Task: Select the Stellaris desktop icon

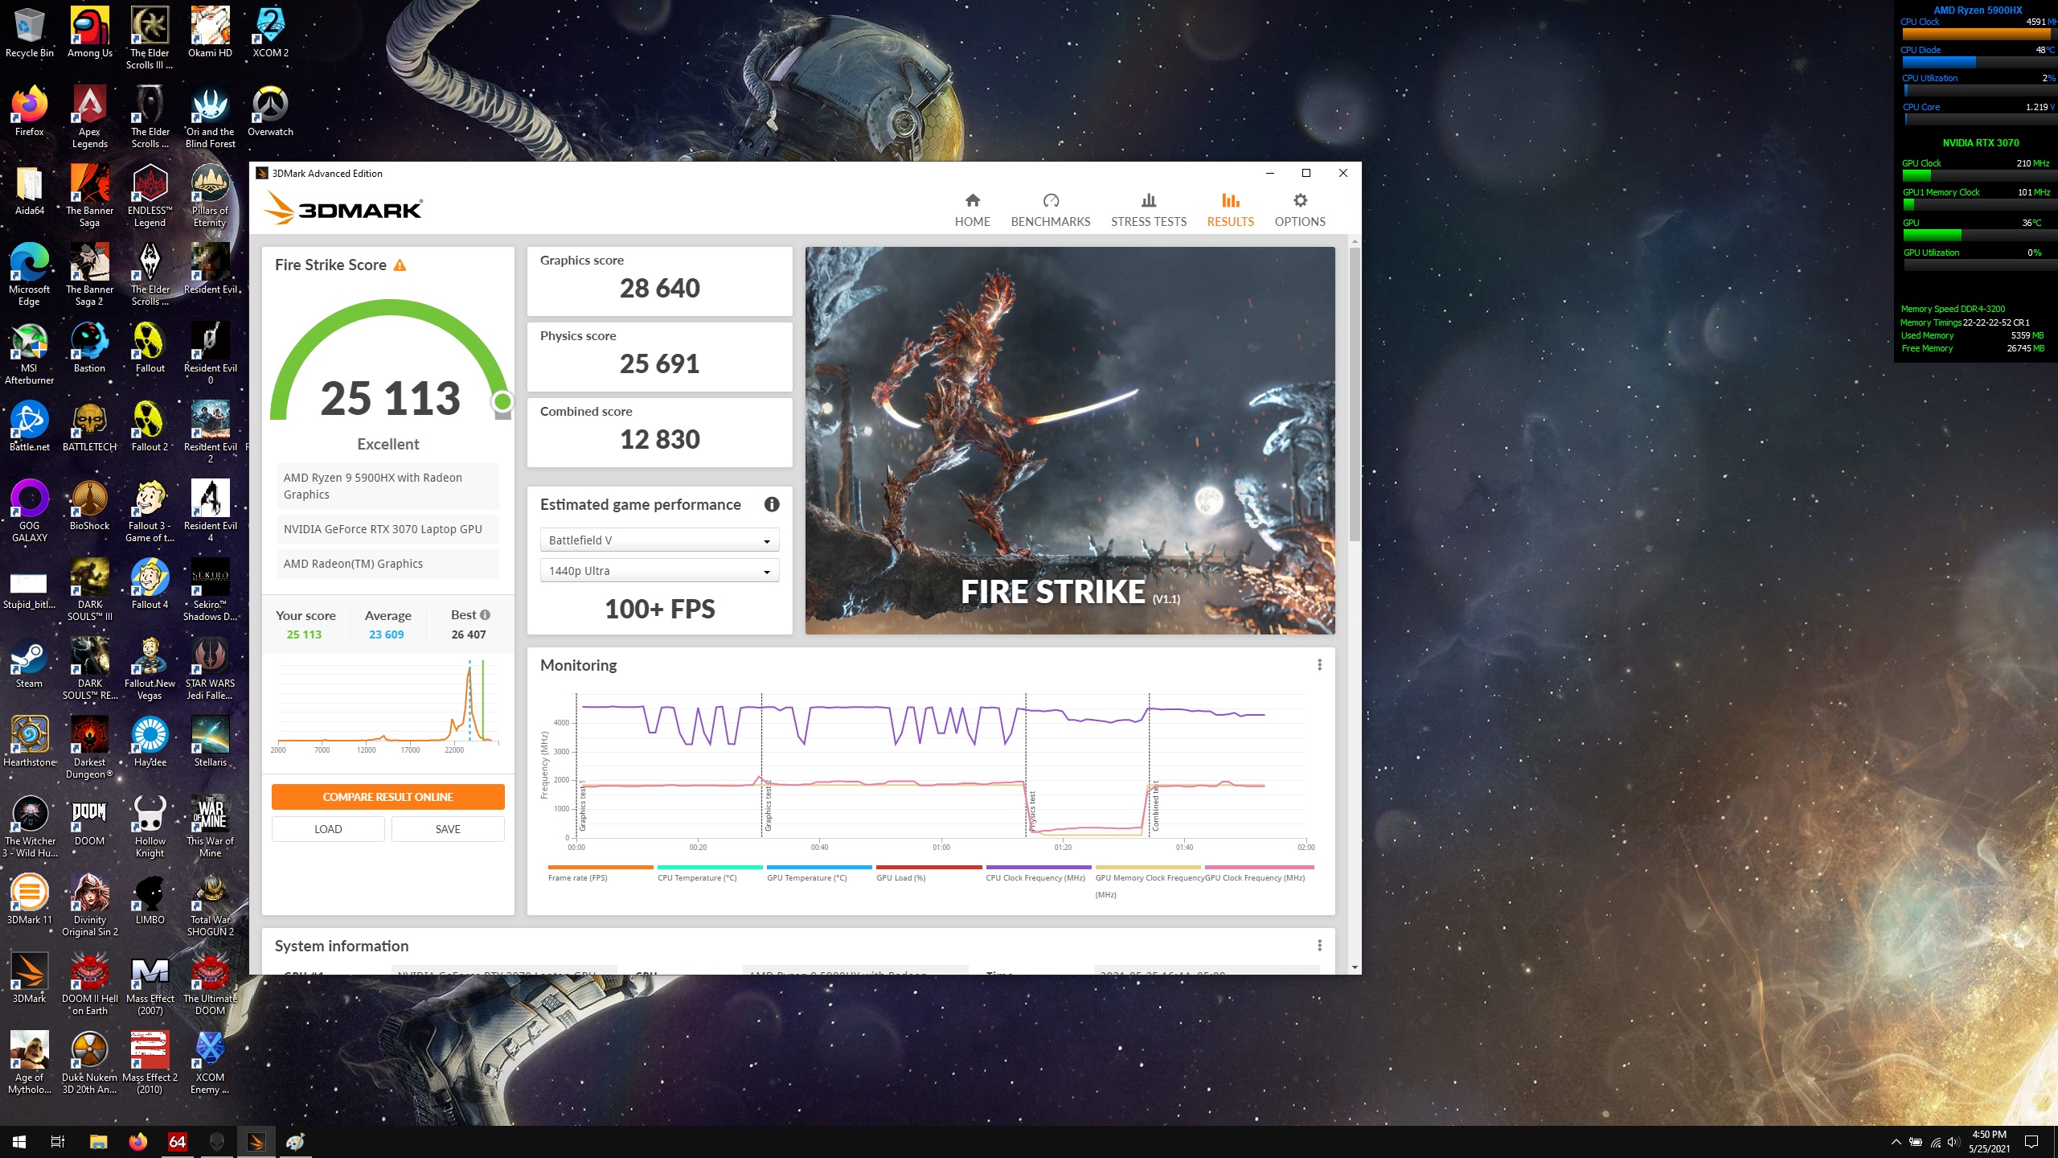Action: (x=210, y=742)
